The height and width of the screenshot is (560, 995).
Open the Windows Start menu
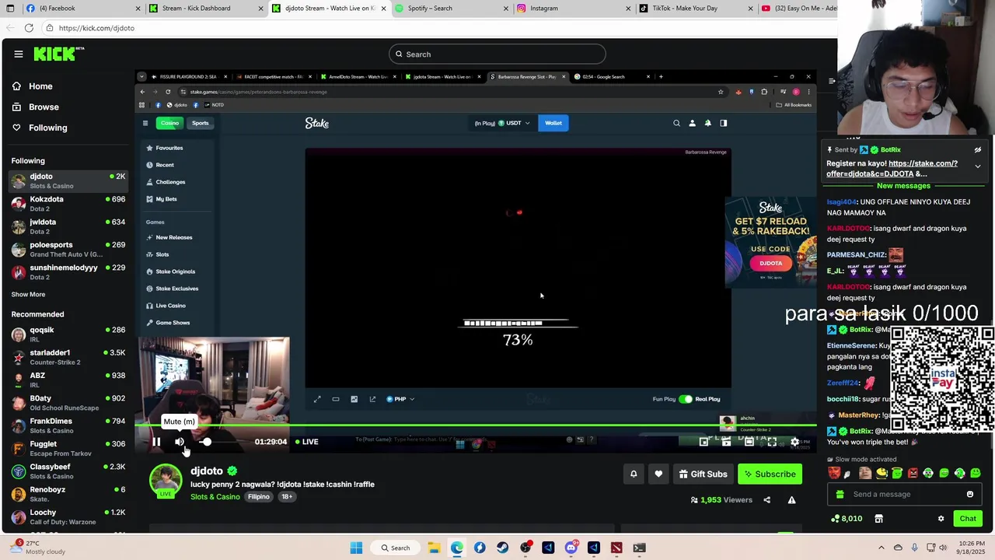(x=356, y=548)
